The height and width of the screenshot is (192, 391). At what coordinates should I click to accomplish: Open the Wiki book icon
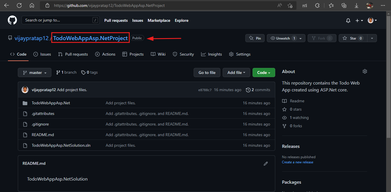pyautogui.click(x=153, y=54)
